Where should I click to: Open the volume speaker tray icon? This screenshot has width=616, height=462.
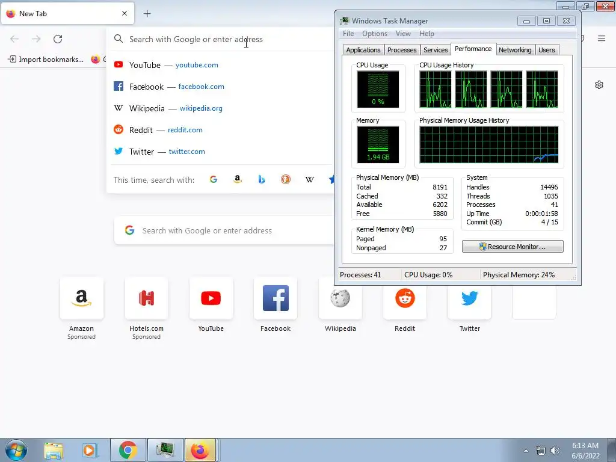click(x=555, y=451)
